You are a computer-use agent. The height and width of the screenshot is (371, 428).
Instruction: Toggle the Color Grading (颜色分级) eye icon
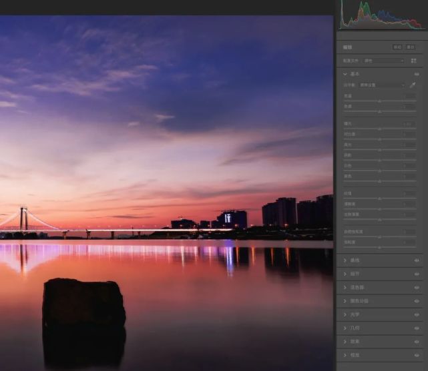click(417, 301)
